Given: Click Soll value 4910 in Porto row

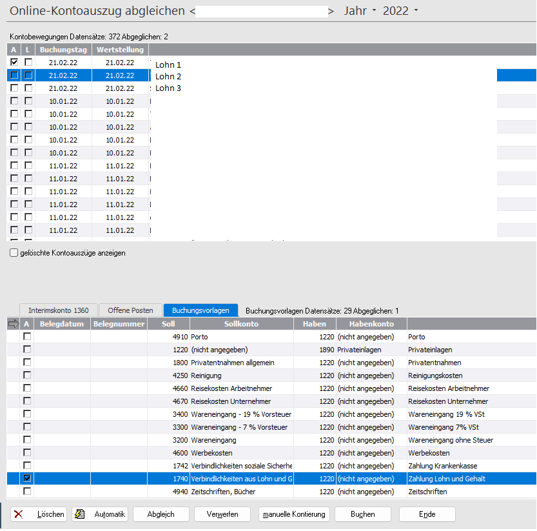Looking at the screenshot, I should click(x=181, y=337).
